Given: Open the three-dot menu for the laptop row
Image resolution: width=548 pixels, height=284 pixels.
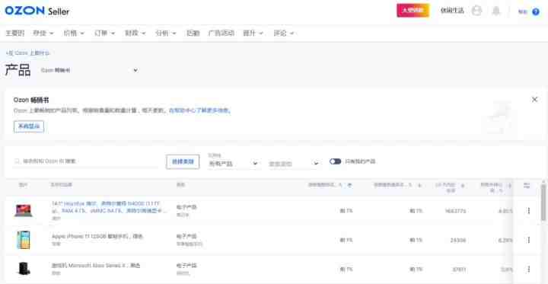Looking at the screenshot, I should (x=528, y=211).
